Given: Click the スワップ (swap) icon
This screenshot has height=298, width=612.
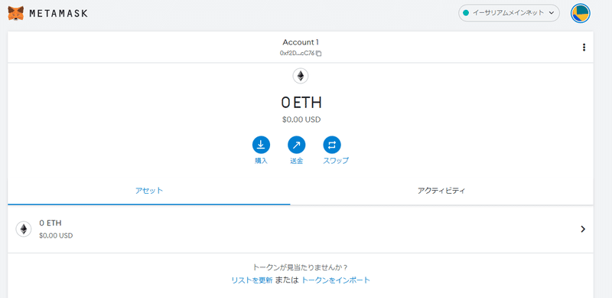Looking at the screenshot, I should 332,145.
